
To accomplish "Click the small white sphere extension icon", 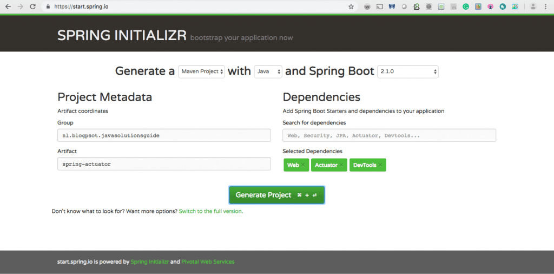I will [405, 6].
